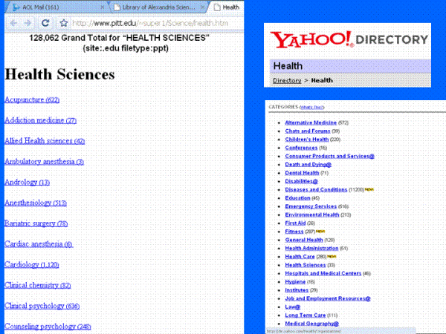Click the "What's This?" link beside Categories

pos(311,108)
